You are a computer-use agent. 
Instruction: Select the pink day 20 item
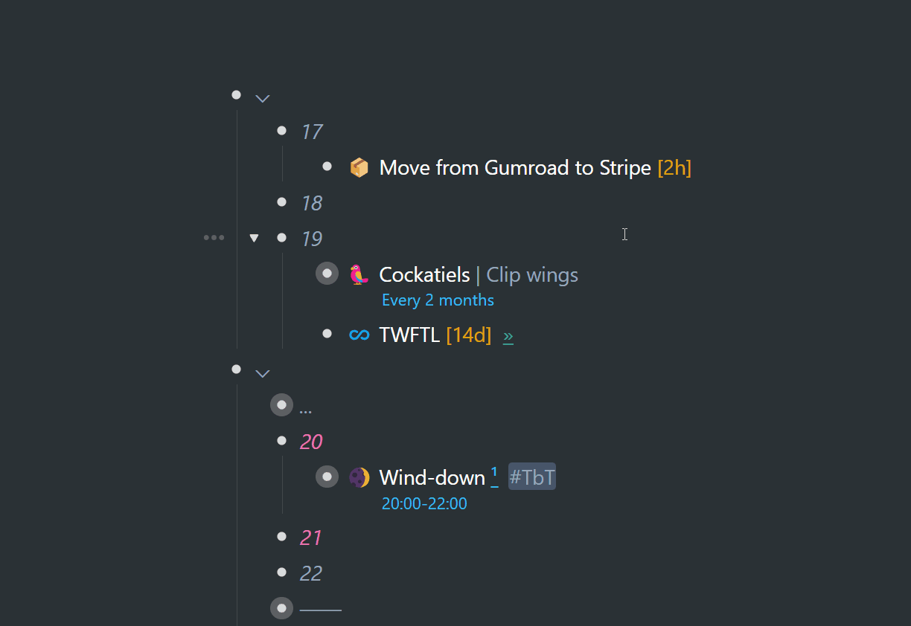[x=311, y=442]
